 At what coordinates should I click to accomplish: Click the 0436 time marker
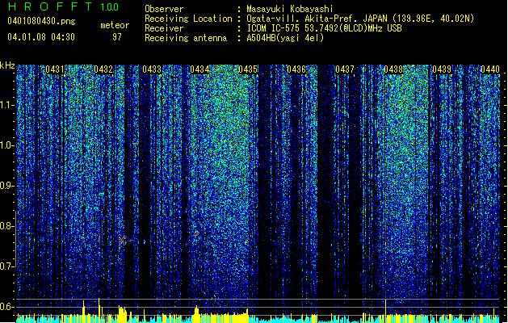296,69
